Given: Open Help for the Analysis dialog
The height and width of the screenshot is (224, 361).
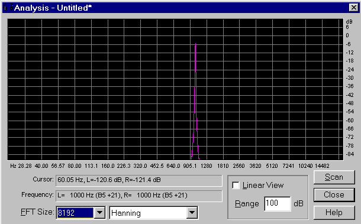Looking at the screenshot, I should pyautogui.click(x=334, y=212).
